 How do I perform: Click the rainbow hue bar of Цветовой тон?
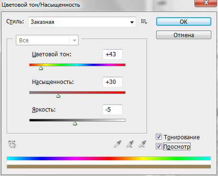click(77, 65)
